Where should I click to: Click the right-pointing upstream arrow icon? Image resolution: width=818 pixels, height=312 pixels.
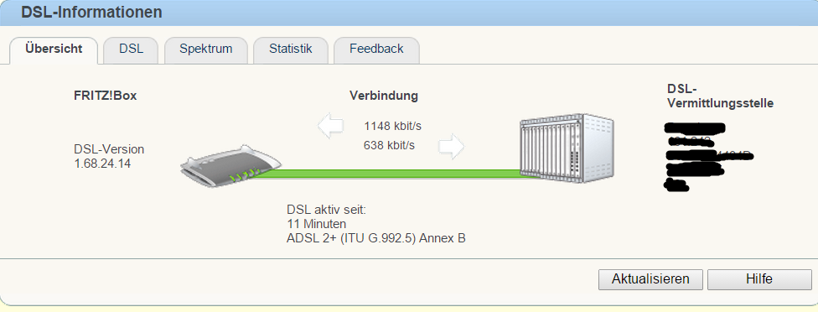click(x=451, y=147)
